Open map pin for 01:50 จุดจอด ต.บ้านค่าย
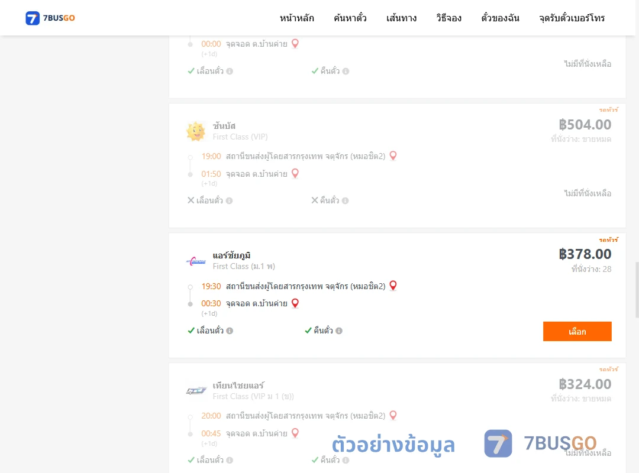The height and width of the screenshot is (473, 639). [295, 174]
